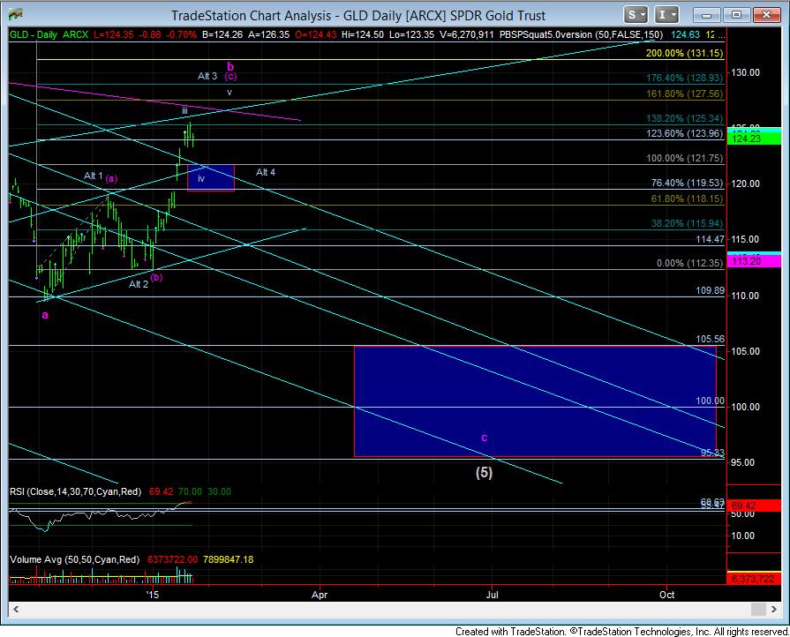Click the TradeStation chart window icon
This screenshot has width=790, height=637.
click(16, 15)
